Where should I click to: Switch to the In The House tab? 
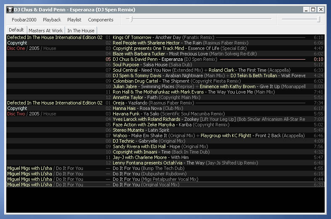pos(81,31)
